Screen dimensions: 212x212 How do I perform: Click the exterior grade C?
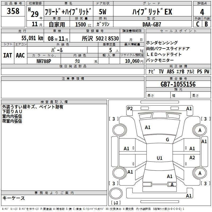pyautogui.click(x=198, y=24)
